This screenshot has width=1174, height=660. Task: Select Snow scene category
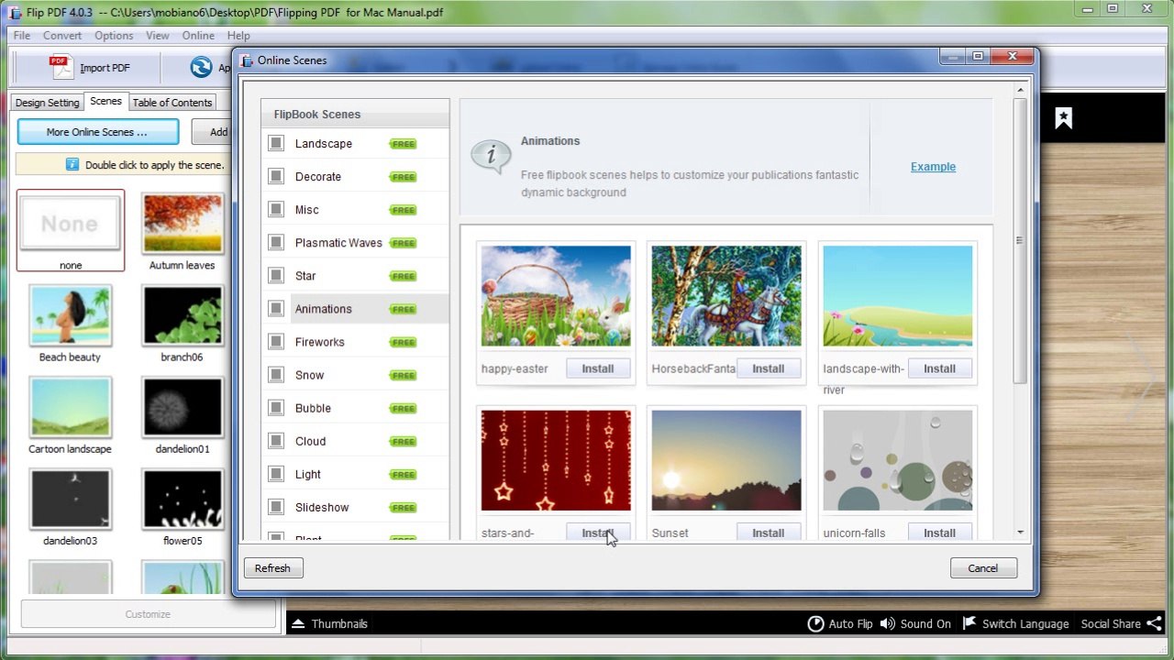(x=355, y=375)
